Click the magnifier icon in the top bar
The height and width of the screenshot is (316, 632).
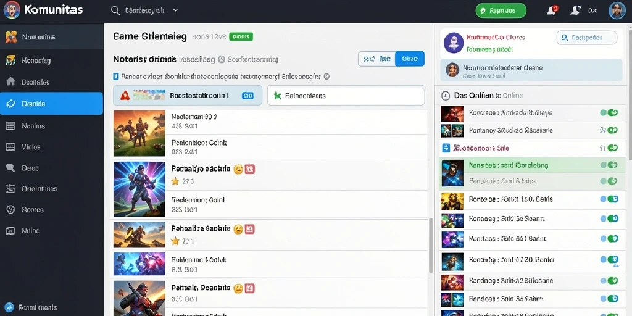115,11
